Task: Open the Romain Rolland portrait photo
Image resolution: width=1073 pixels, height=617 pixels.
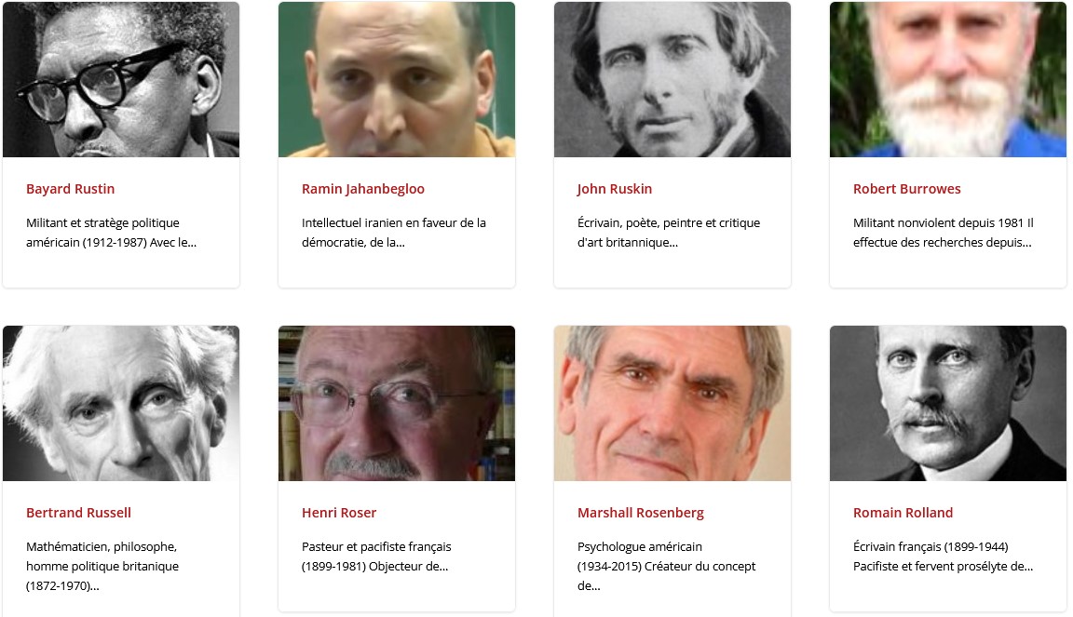Action: pos(948,404)
